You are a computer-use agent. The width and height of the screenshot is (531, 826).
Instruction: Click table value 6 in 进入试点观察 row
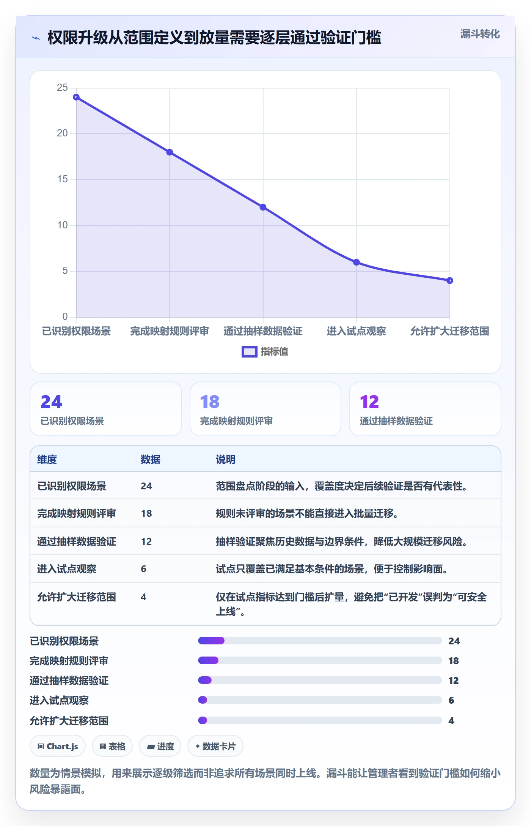143,569
